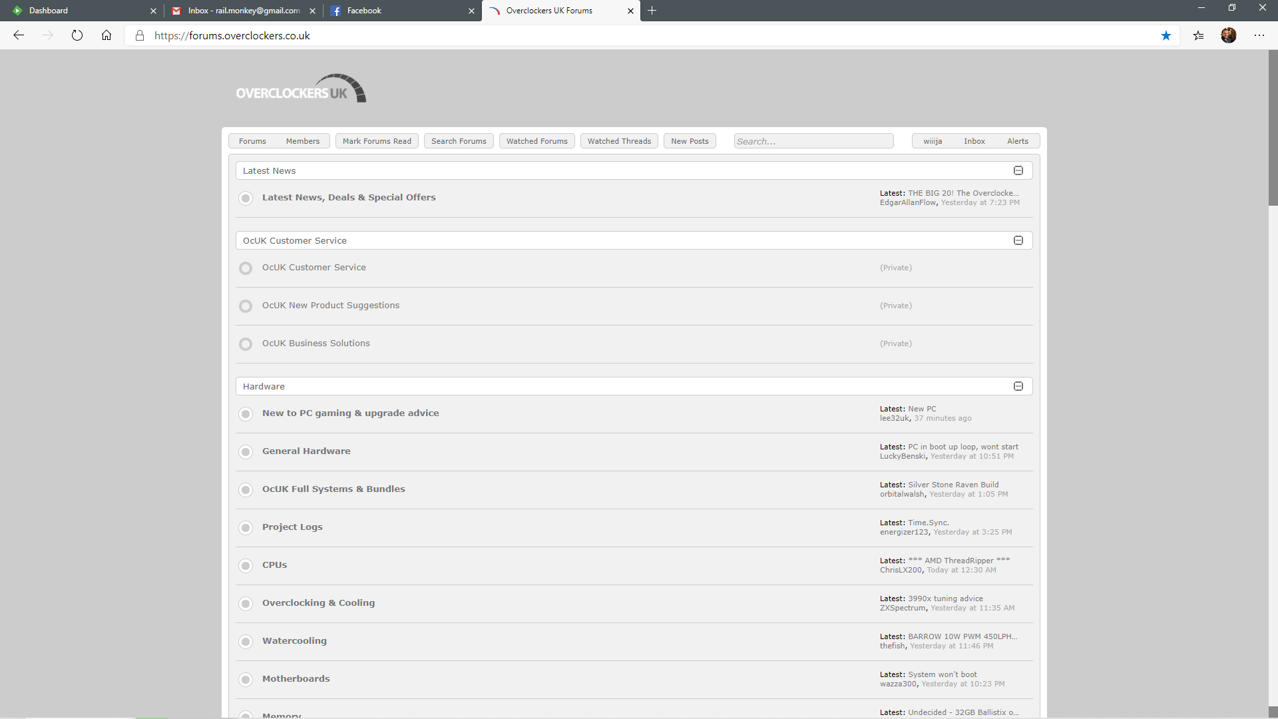Collapse the Latest News category
Screen dimensions: 1278x719
coord(1018,171)
